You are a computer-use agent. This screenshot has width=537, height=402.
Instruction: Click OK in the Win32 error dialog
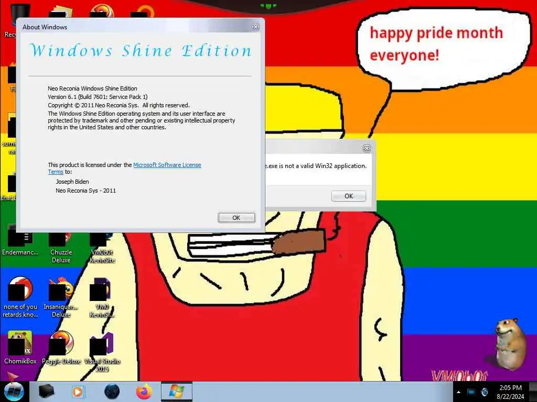pyautogui.click(x=349, y=196)
